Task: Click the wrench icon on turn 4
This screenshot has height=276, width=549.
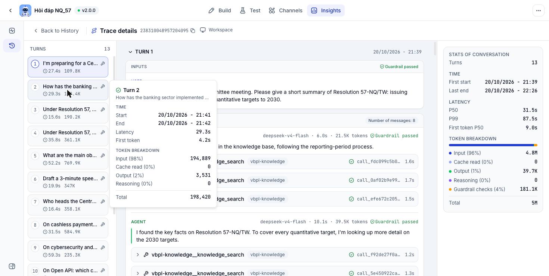Action: 103,133
